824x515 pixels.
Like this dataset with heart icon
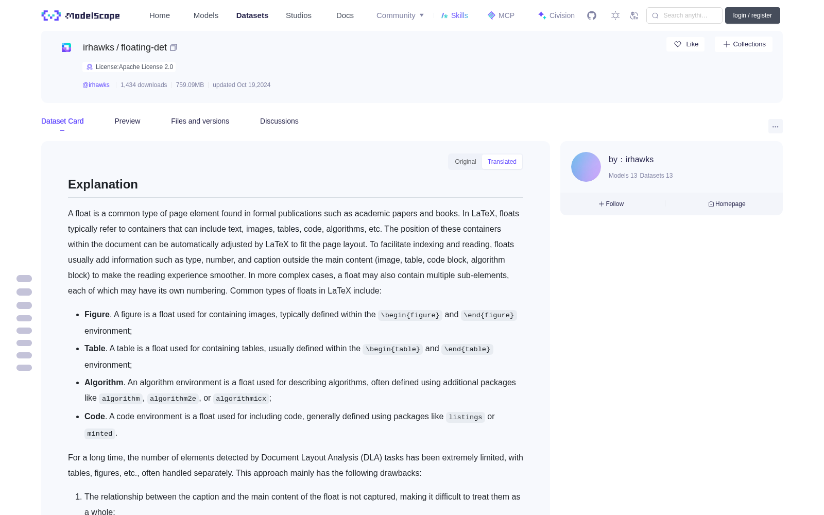[685, 44]
